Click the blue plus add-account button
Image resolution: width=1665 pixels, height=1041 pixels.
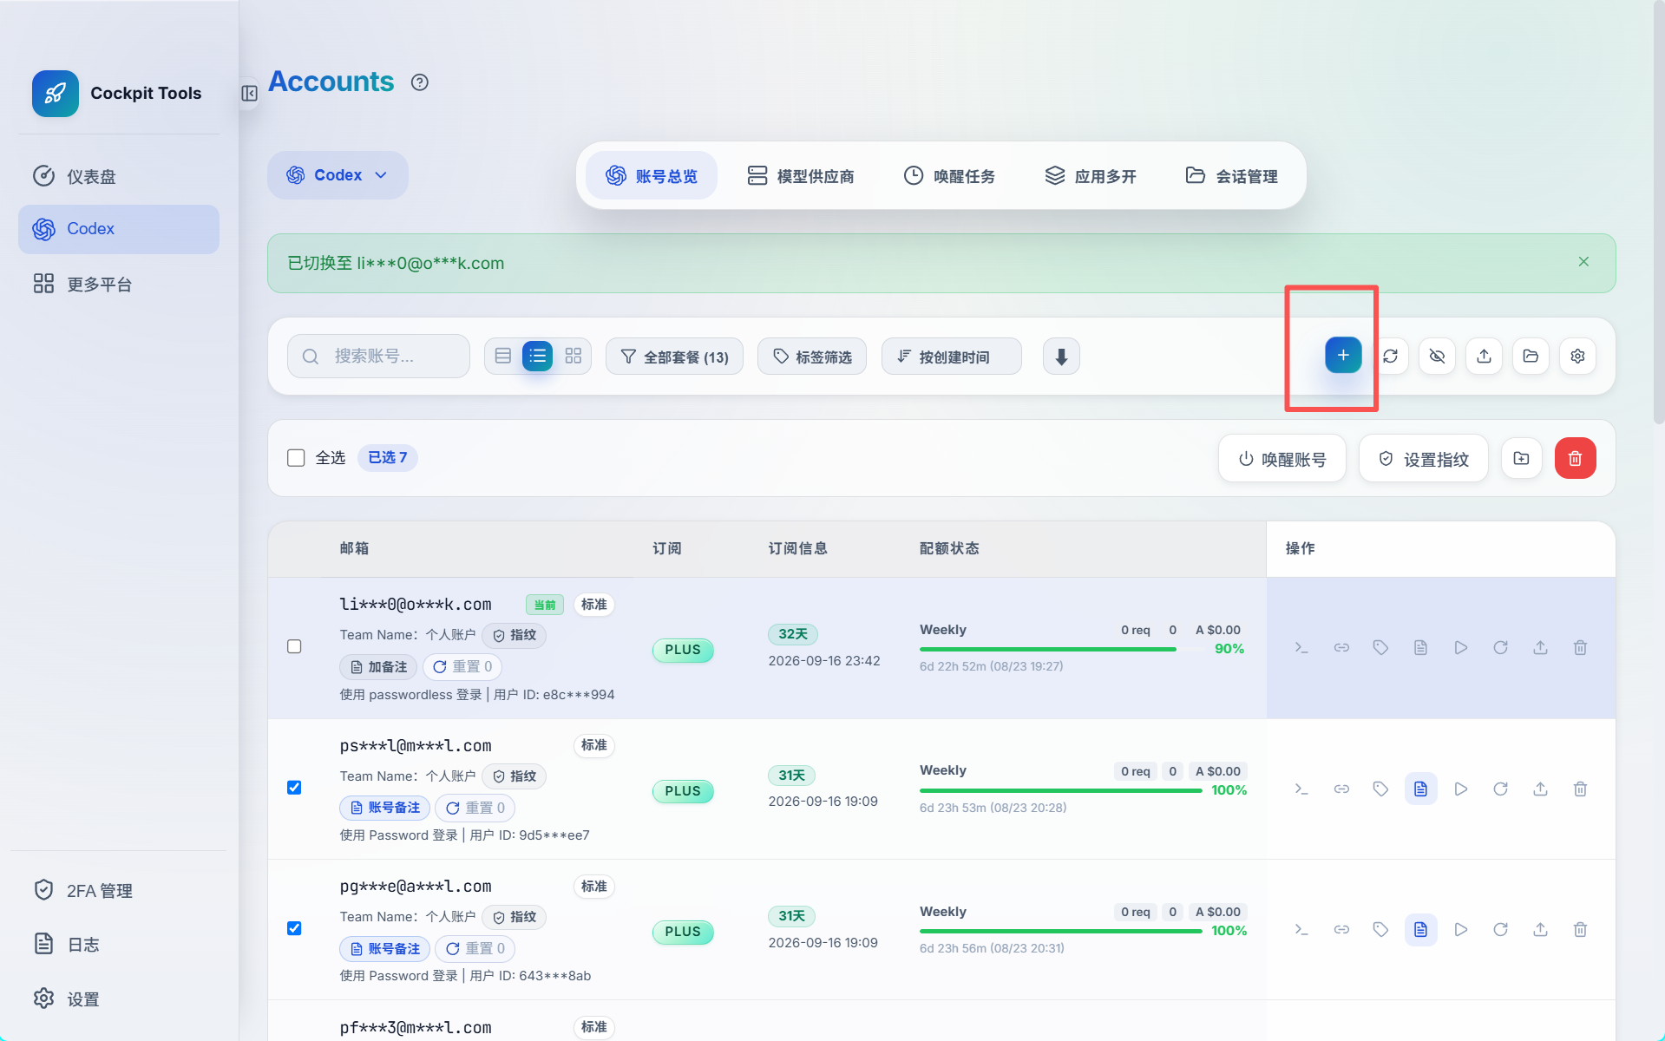1343,356
